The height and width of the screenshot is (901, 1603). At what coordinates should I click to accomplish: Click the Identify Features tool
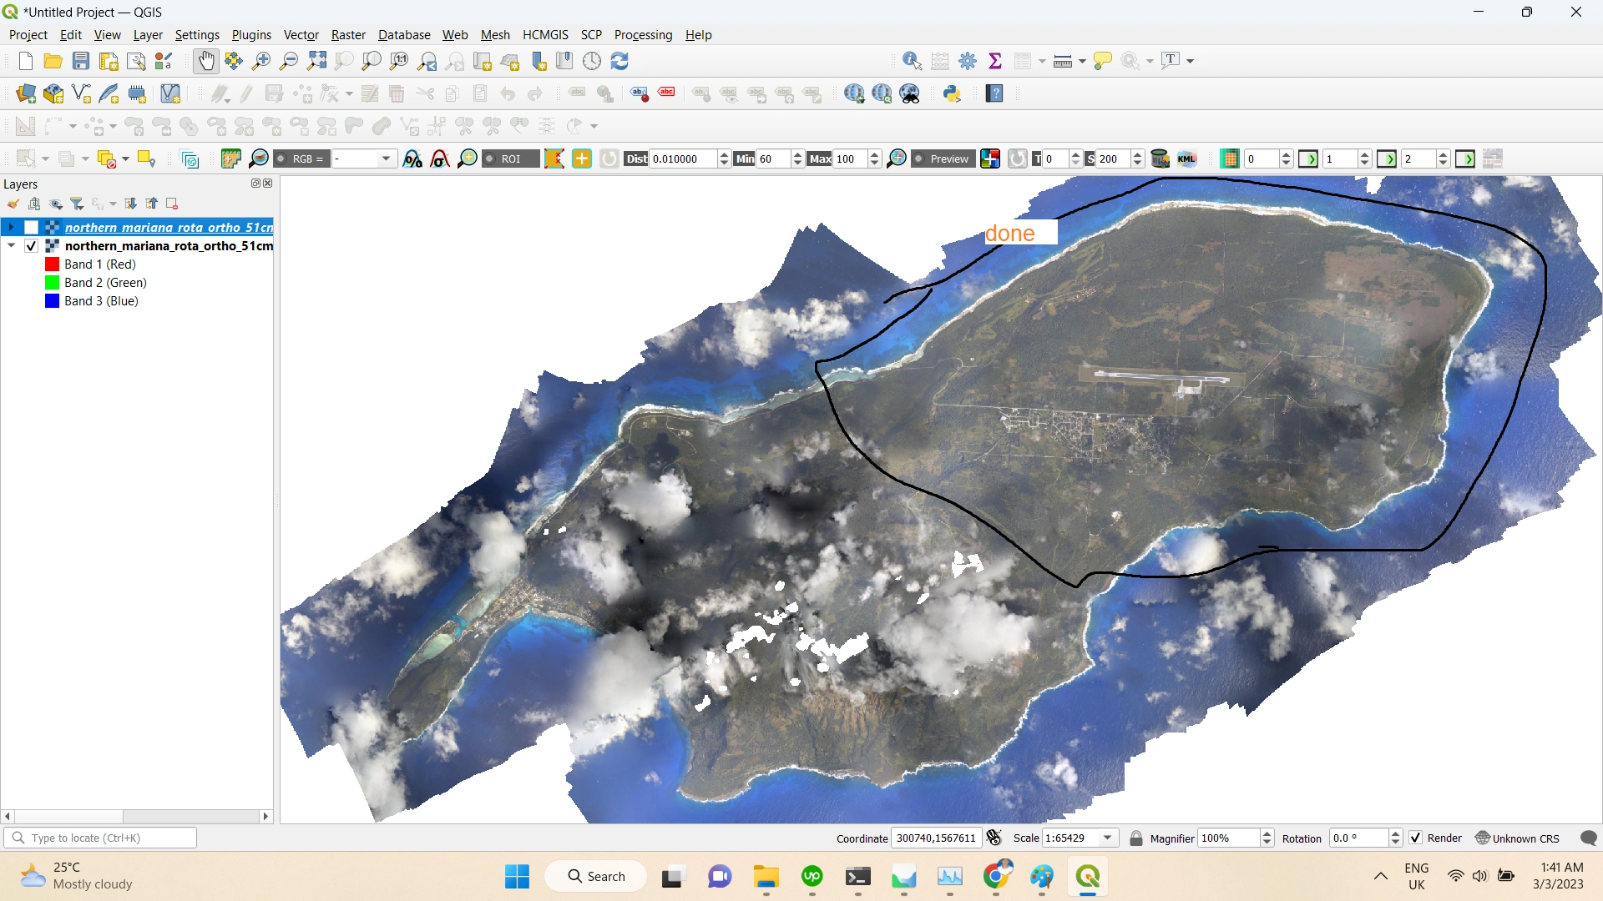(912, 61)
